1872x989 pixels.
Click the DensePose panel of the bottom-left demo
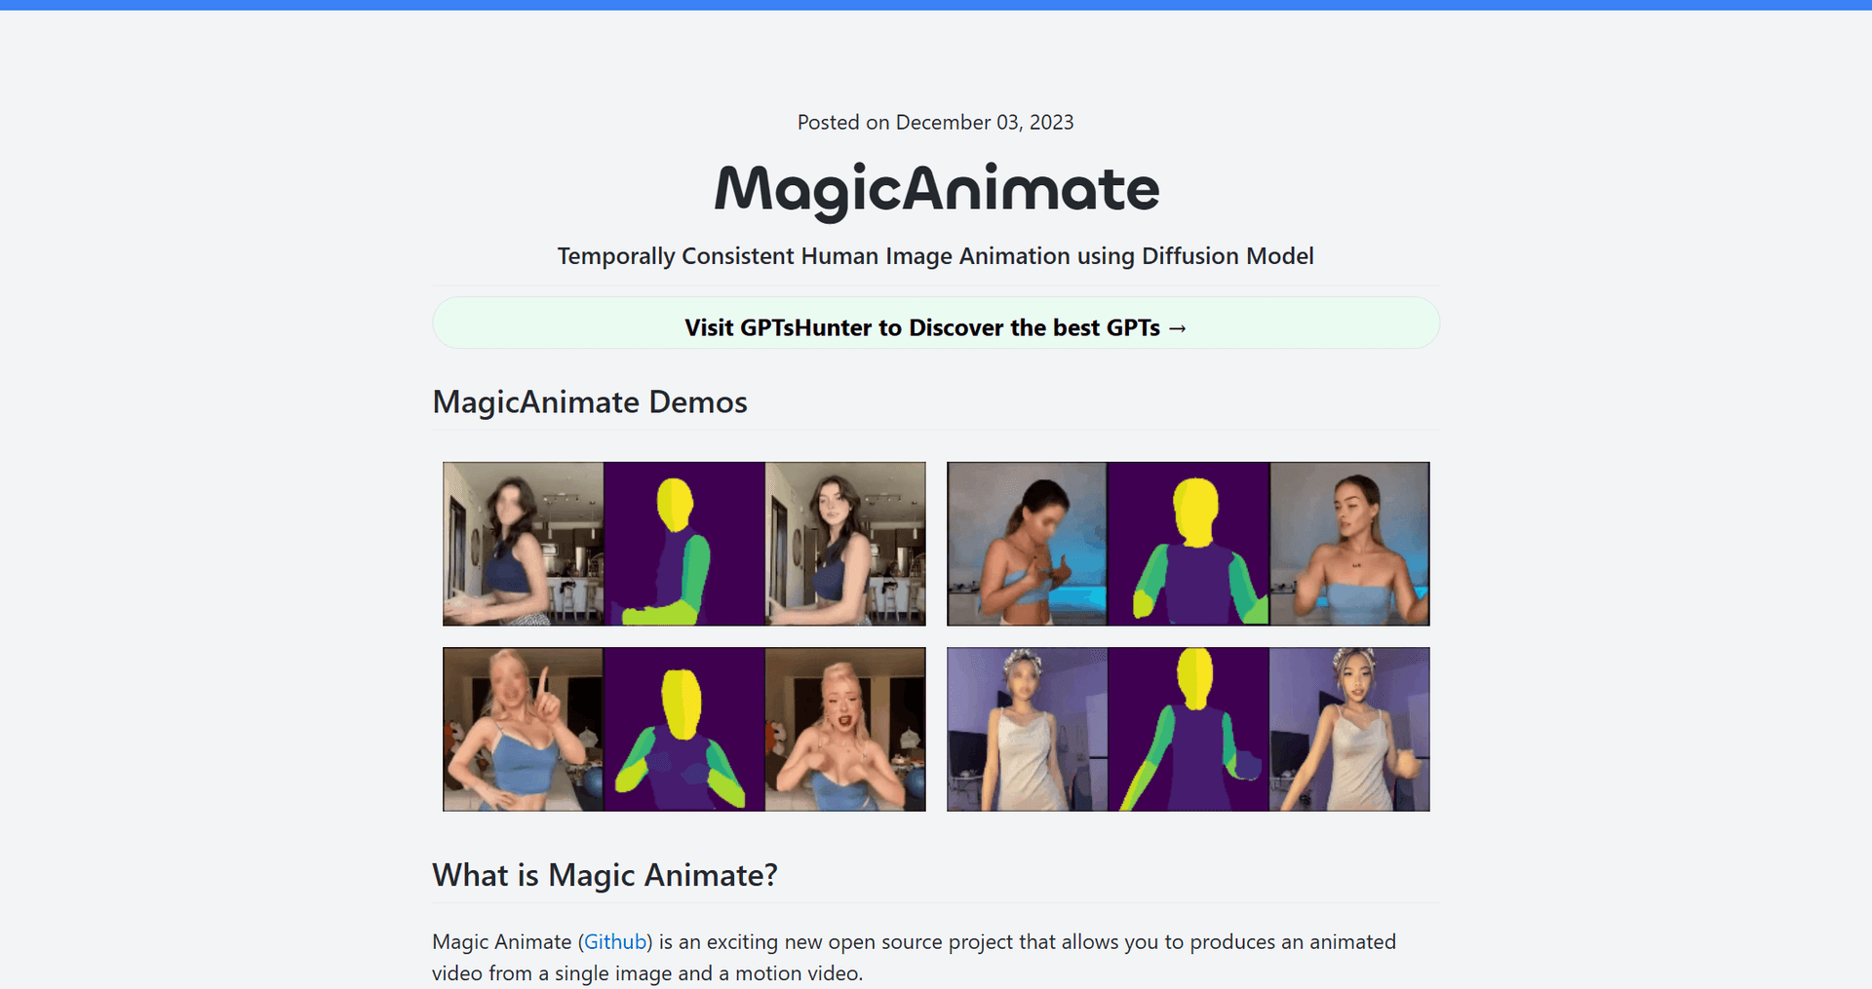(683, 729)
